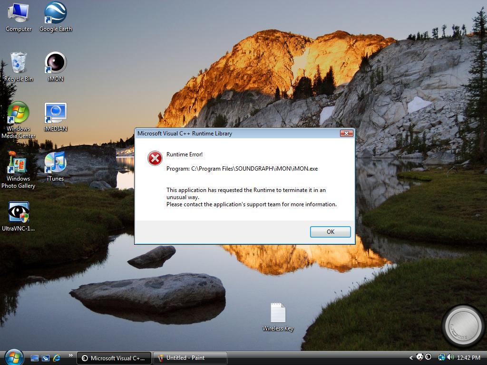487x365 pixels.
Task: Select the iMON desktop shortcut
Action: 56,67
